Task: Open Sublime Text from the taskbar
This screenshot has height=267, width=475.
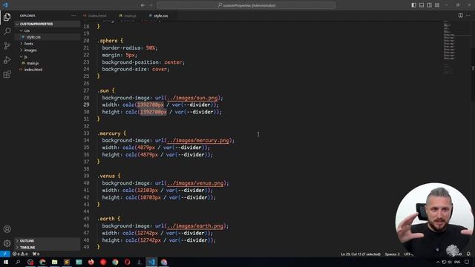Action: (x=67, y=262)
